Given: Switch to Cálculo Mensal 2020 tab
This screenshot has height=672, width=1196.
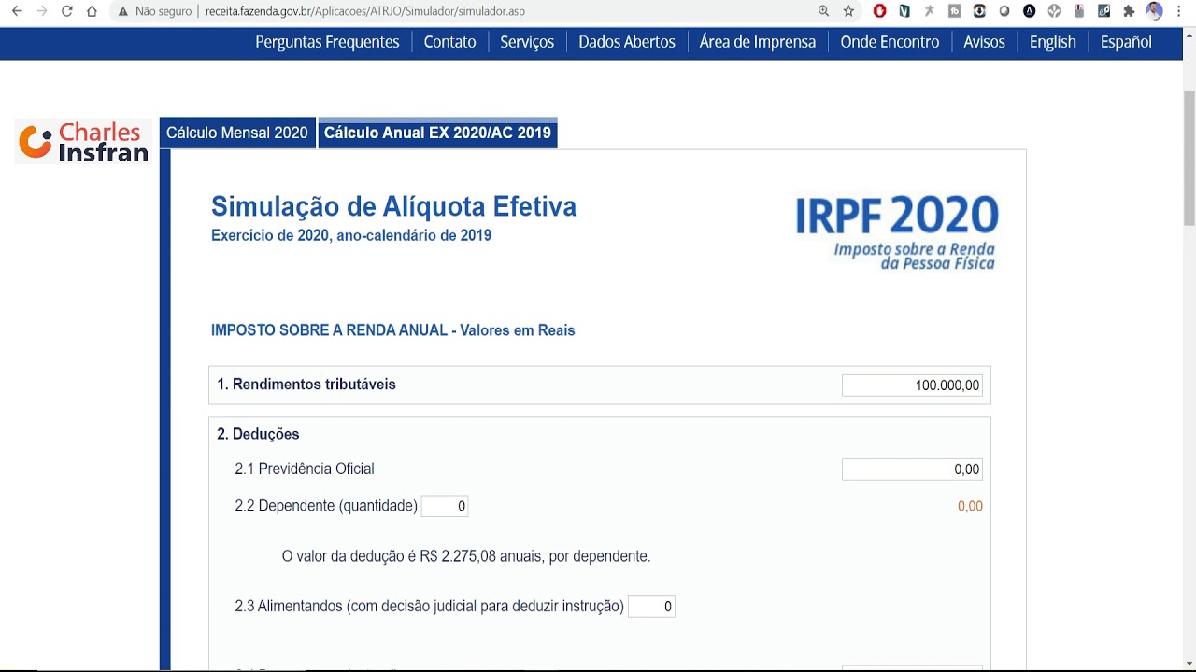Looking at the screenshot, I should [237, 133].
